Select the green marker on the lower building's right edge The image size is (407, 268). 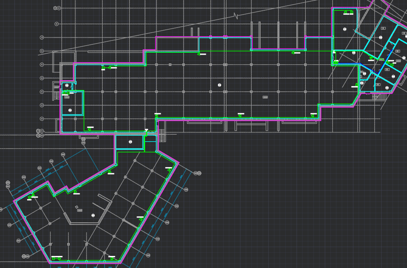pos(169,170)
